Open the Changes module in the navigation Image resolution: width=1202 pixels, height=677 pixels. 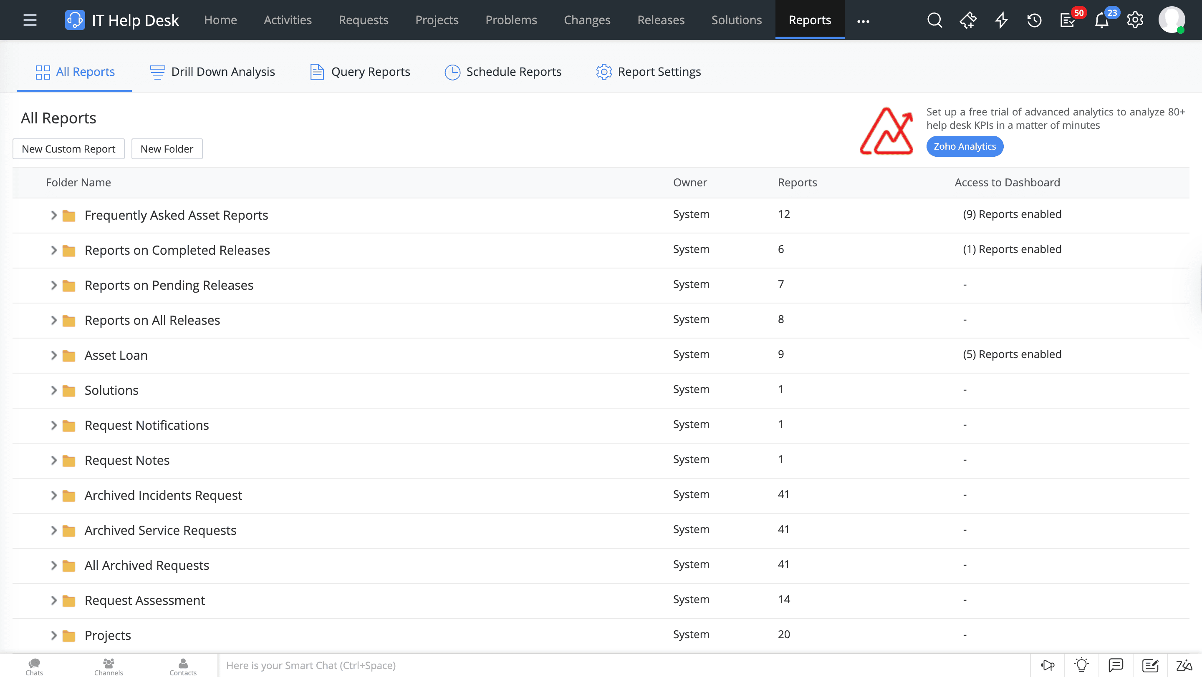(x=587, y=20)
